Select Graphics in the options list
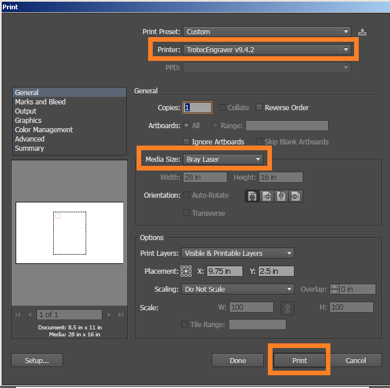Screen dimensions: 390x388 click(69, 121)
